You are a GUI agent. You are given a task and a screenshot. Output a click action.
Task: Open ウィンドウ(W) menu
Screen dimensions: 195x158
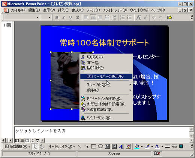(x=139, y=10)
